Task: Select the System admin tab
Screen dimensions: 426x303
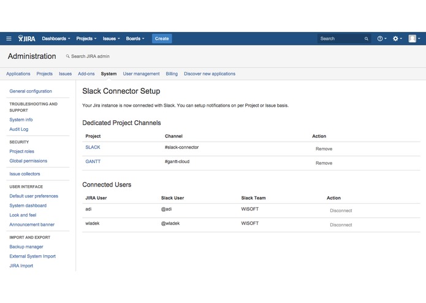Action: [x=108, y=74]
